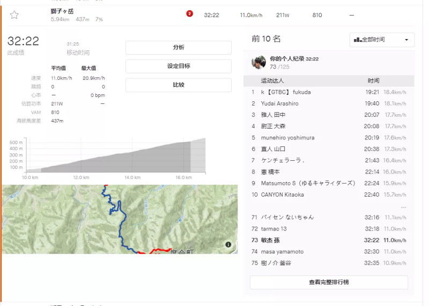This screenshot has width=429, height=306.
Task: Click the personal record profile avatar
Action: pyautogui.click(x=259, y=62)
